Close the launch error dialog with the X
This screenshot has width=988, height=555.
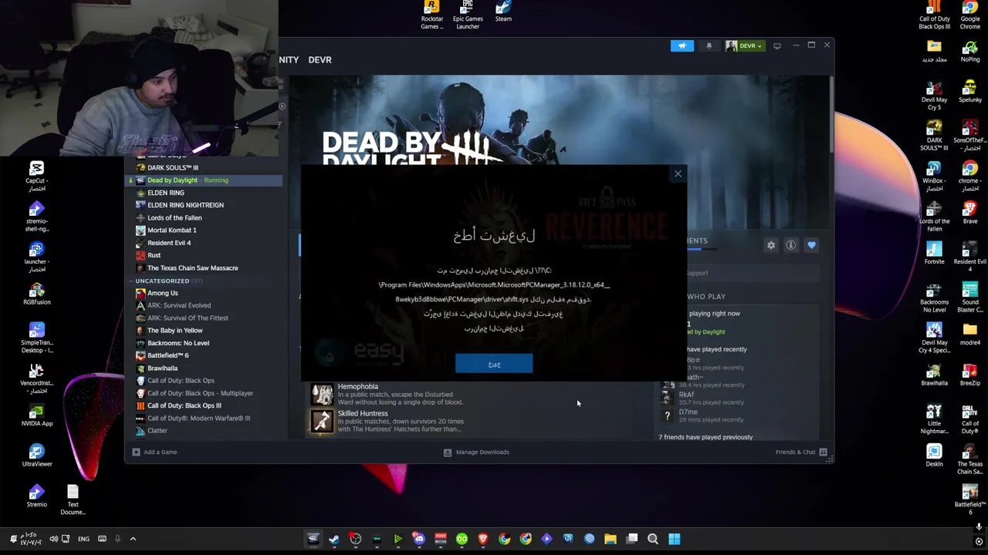678,173
